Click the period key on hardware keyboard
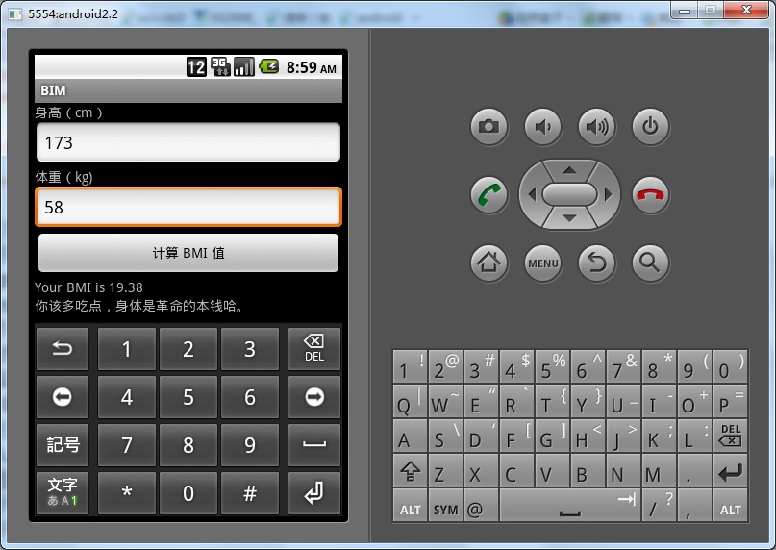This screenshot has height=550, width=776. pyautogui.click(x=695, y=471)
